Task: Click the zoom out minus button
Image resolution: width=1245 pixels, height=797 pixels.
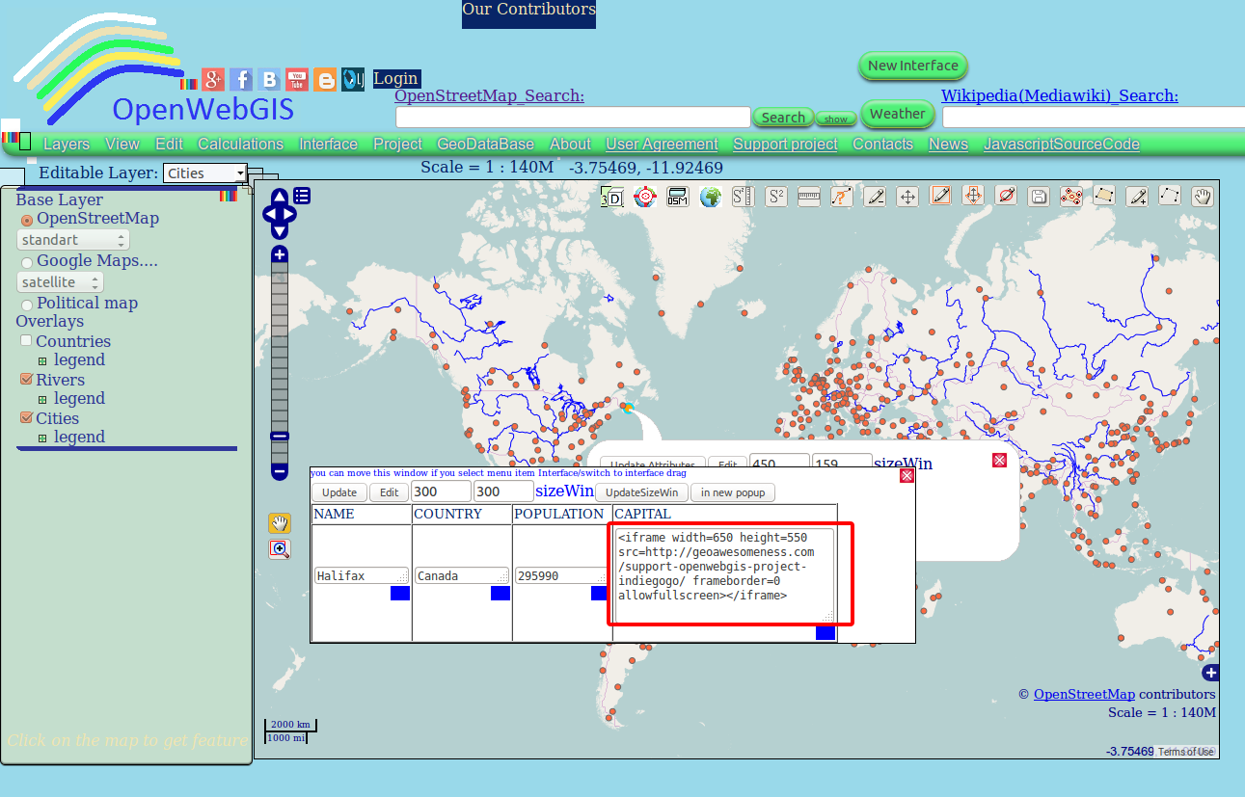Action: pos(280,472)
